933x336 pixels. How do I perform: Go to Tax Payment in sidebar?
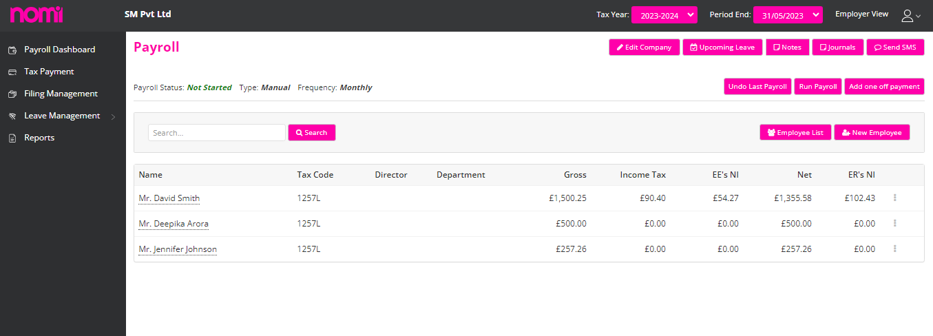[x=49, y=72]
